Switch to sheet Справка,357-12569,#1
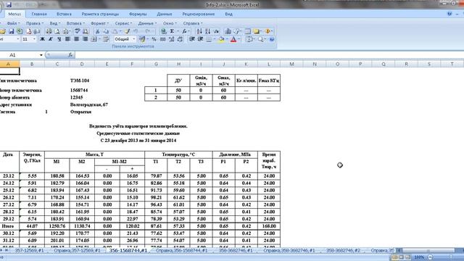Screen dimensions: 464x261 pos(77,250)
